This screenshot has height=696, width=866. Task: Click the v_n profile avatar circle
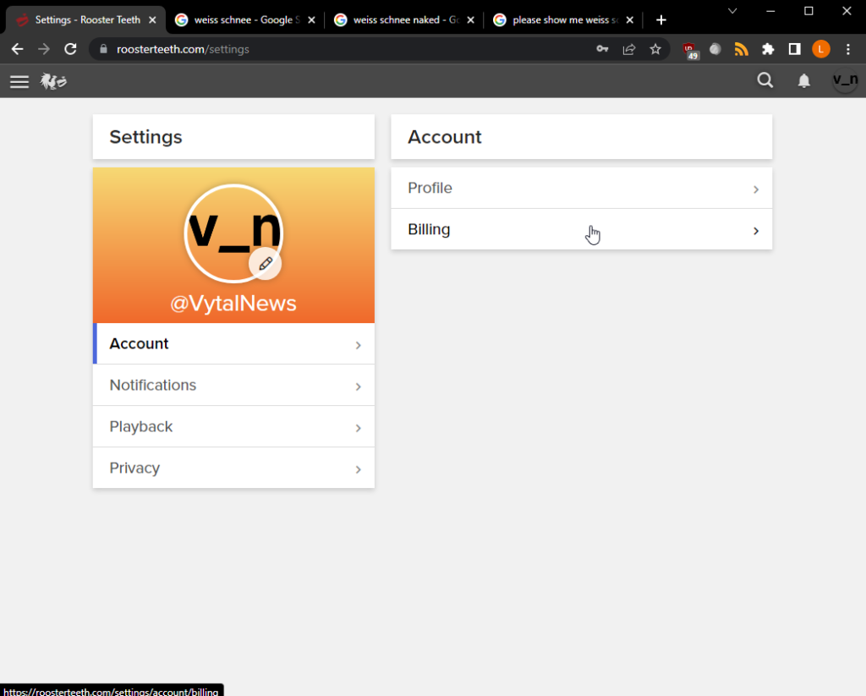tap(233, 233)
